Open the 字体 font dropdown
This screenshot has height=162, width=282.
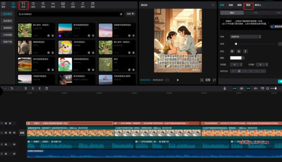point(244,37)
